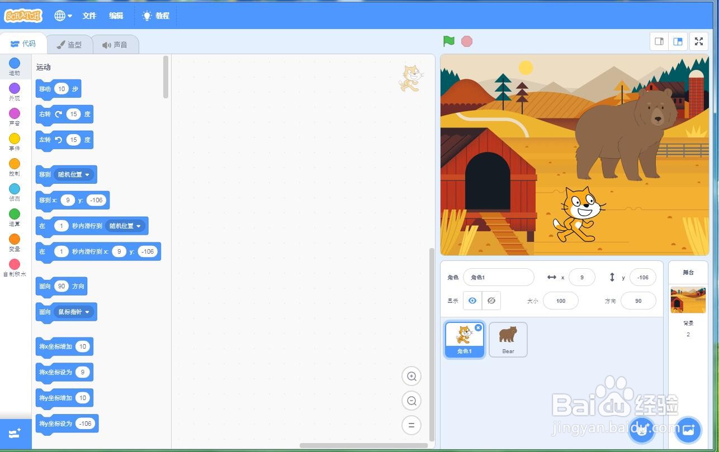Switch to the 造型 tab
Image resolution: width=719 pixels, height=452 pixels.
click(69, 45)
